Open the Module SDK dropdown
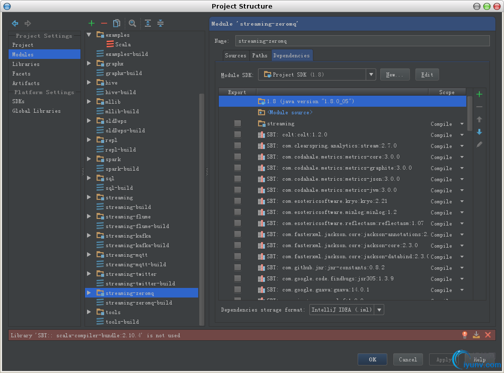The height and width of the screenshot is (373, 504). click(x=371, y=74)
